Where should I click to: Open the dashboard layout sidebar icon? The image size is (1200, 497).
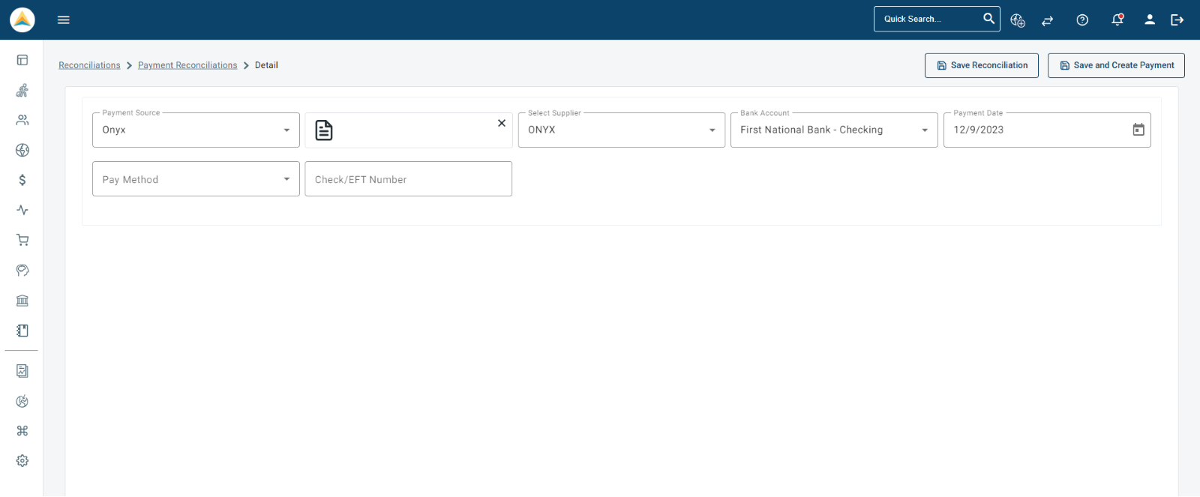pos(22,60)
